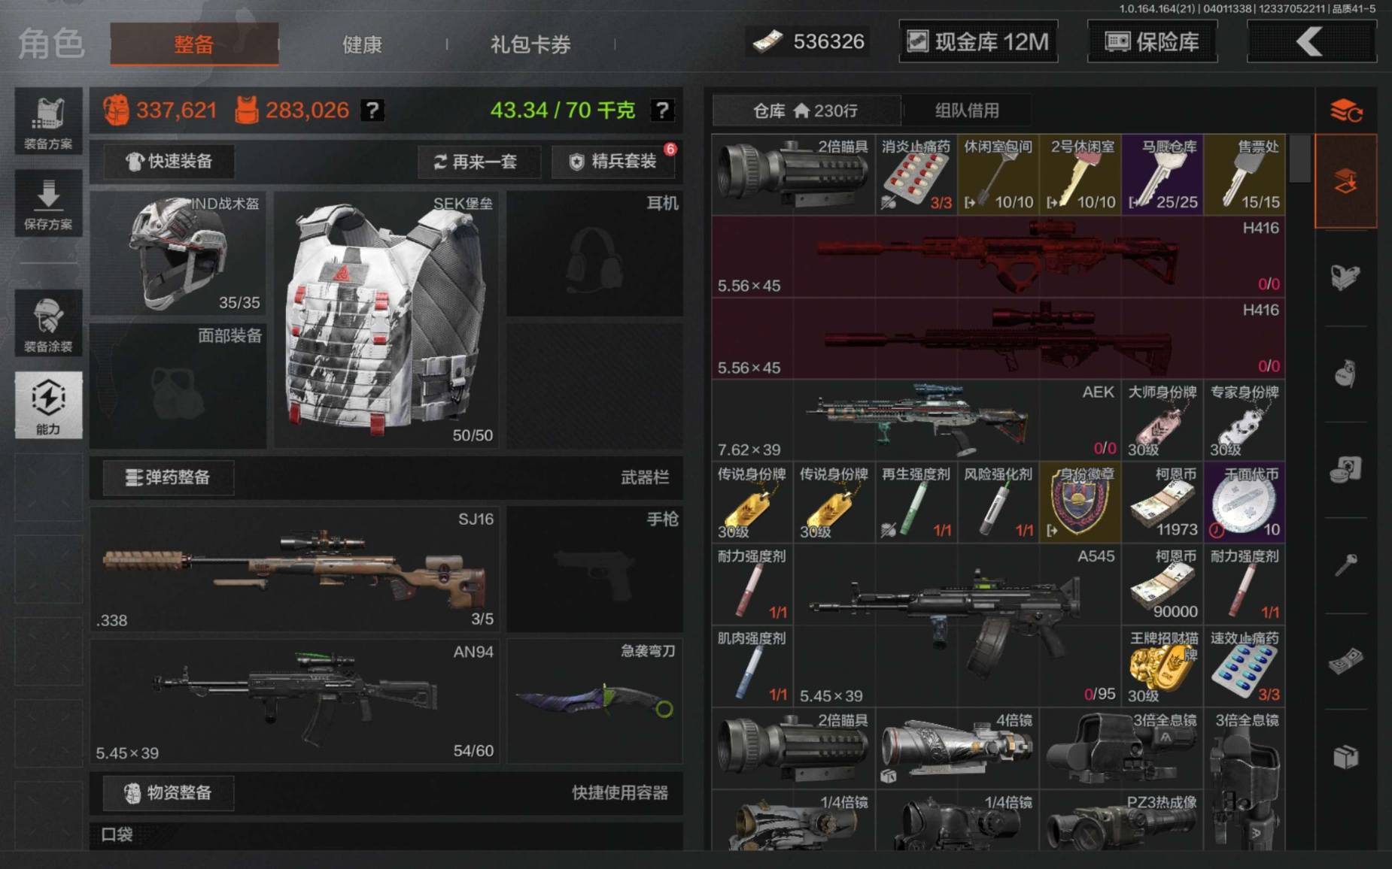Click the 快捷使用容器 label

(620, 793)
